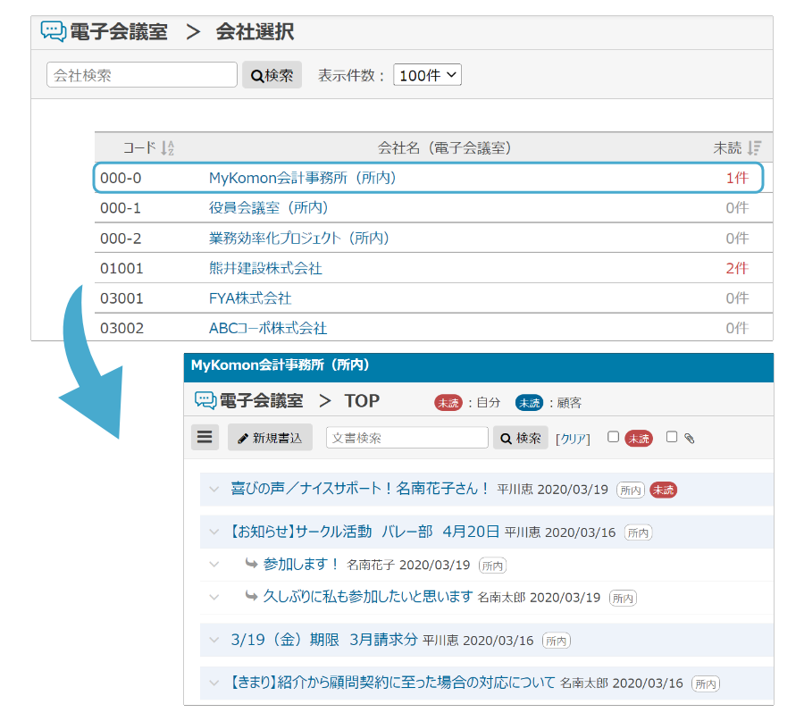The width and height of the screenshot is (804, 721).
Task: Click the unread column sort icon
Action: 754,148
